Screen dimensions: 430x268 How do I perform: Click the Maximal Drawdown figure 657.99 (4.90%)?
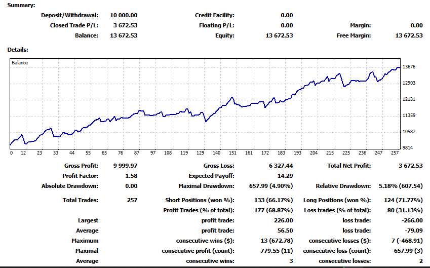(271, 186)
